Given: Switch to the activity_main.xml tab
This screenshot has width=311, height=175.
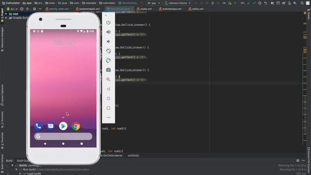Looking at the screenshot, I should pyautogui.click(x=58, y=9).
